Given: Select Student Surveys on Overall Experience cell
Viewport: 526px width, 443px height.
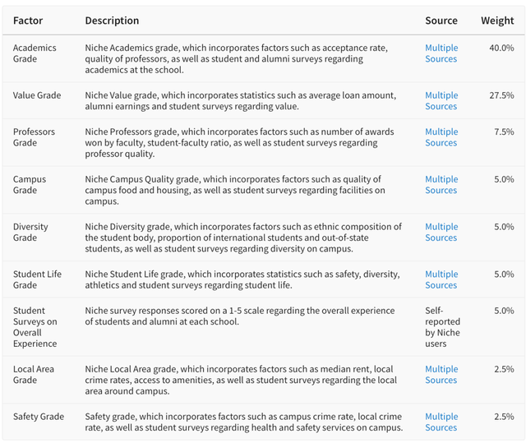Looking at the screenshot, I should (x=35, y=327).
